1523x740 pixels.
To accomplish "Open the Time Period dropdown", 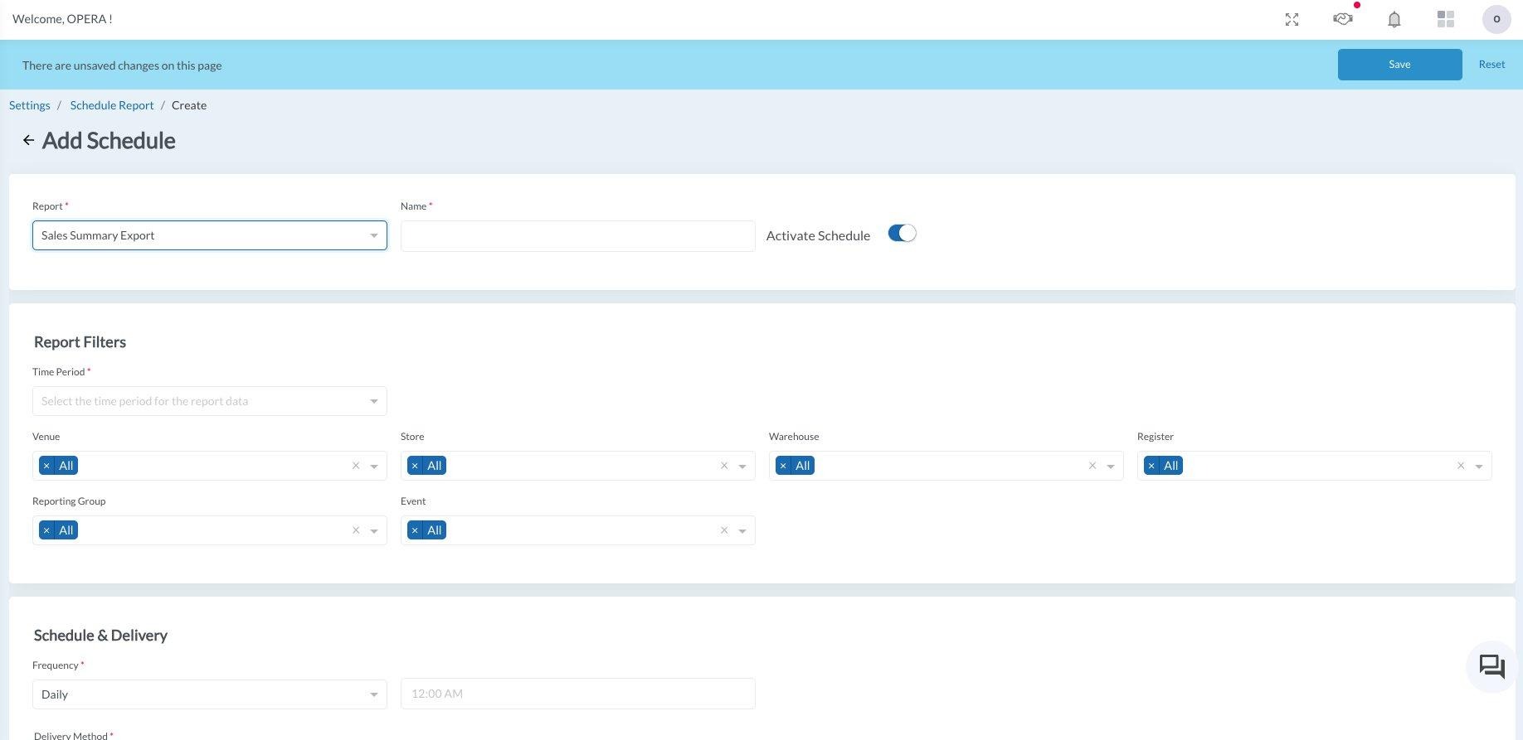I will pos(210,401).
